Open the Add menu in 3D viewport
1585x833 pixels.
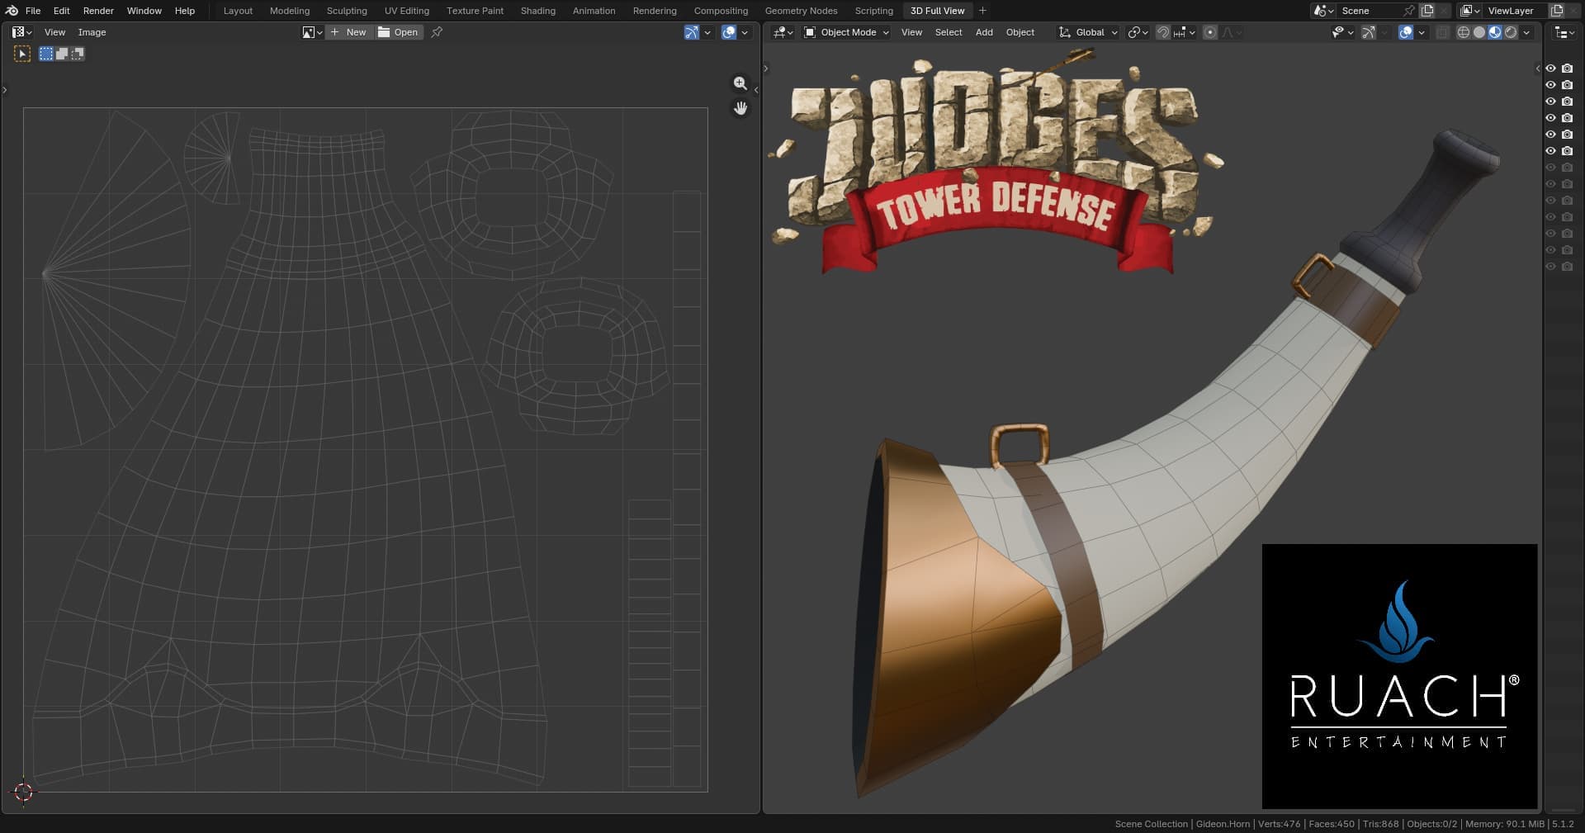(x=984, y=32)
